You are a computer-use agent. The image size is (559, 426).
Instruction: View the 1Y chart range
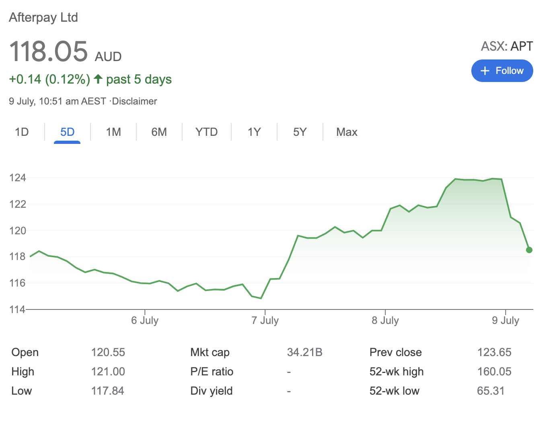[x=254, y=132]
